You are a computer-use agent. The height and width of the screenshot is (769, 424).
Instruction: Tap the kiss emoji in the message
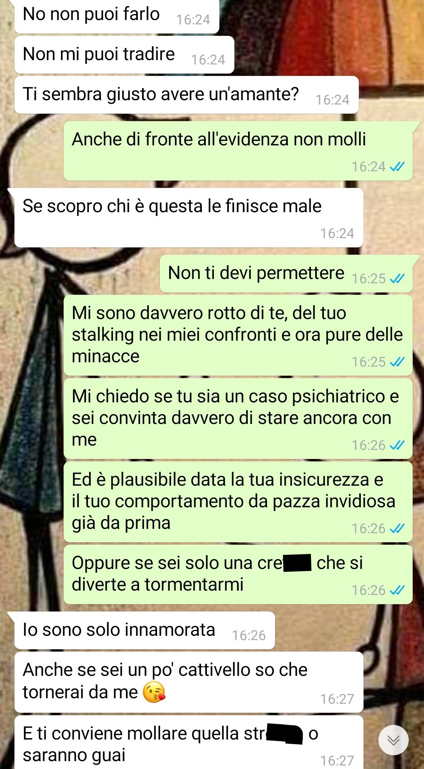(x=154, y=692)
